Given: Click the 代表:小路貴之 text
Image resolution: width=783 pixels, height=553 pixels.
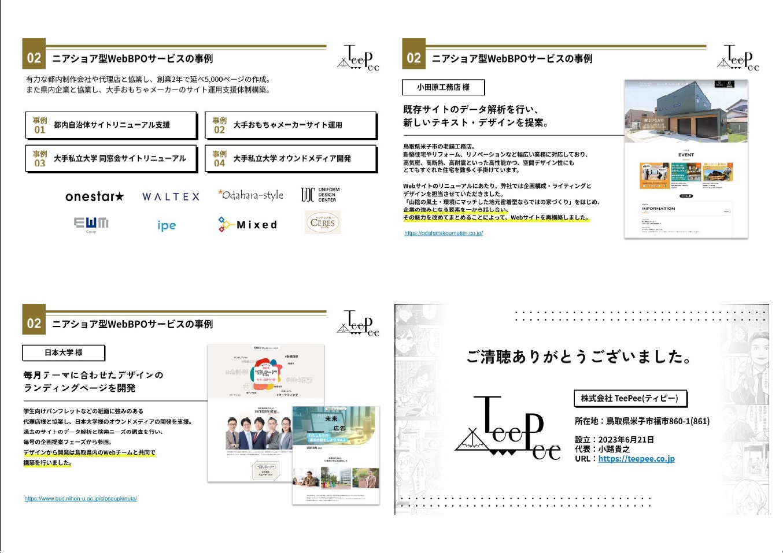Looking at the screenshot, I should 602,449.
